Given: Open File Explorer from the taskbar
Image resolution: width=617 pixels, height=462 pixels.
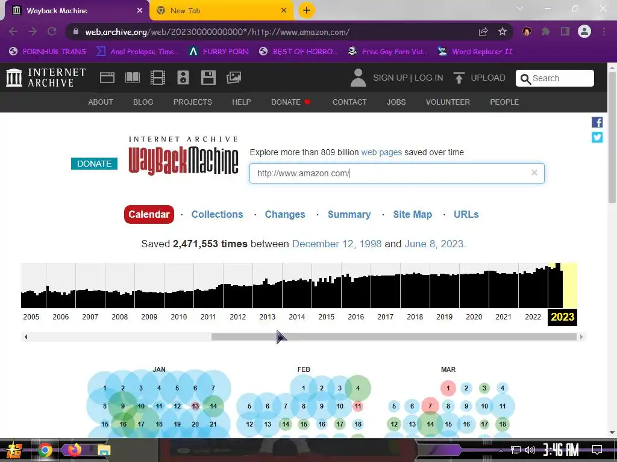Looking at the screenshot, I should pos(104,450).
